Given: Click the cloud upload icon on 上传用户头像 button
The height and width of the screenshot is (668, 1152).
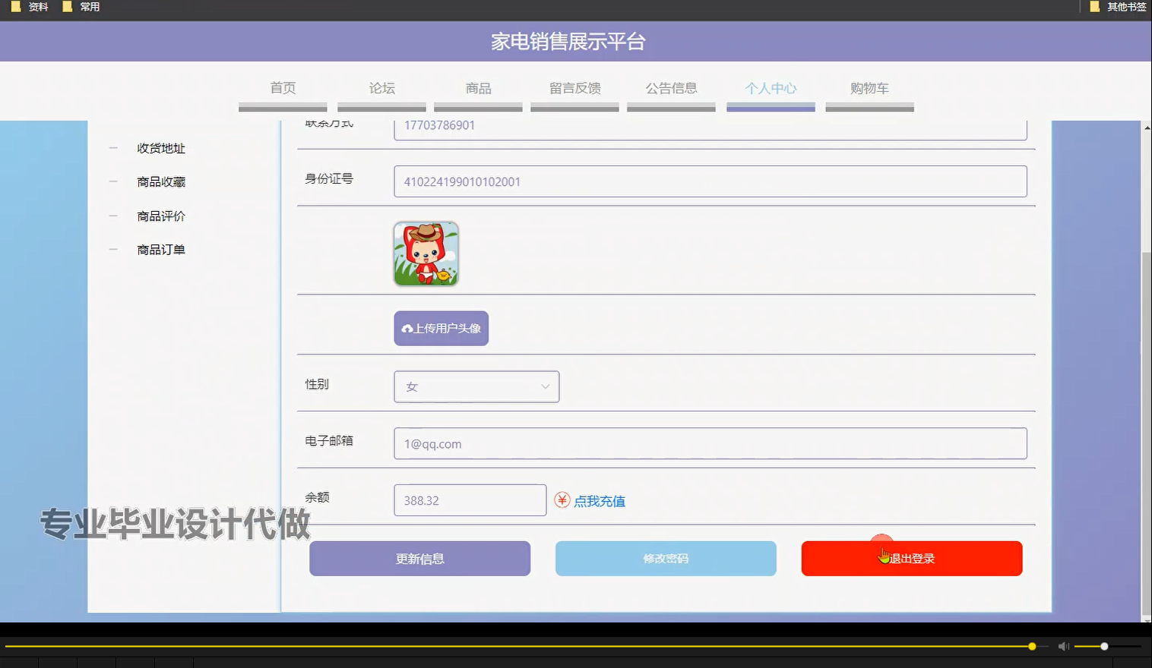Looking at the screenshot, I should click(406, 328).
